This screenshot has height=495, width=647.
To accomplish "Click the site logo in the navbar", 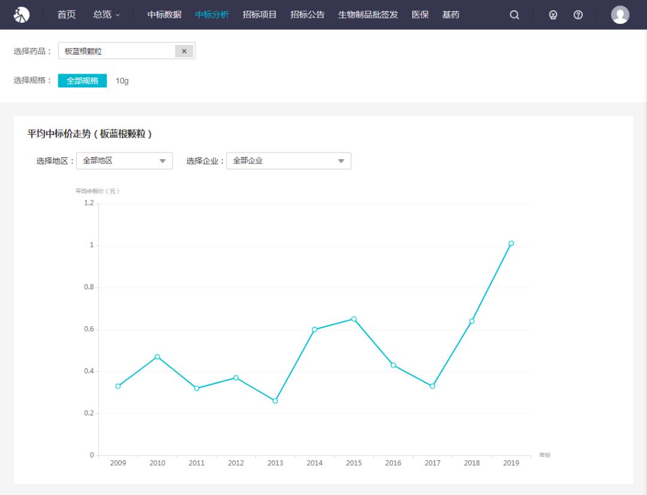I will (x=22, y=14).
